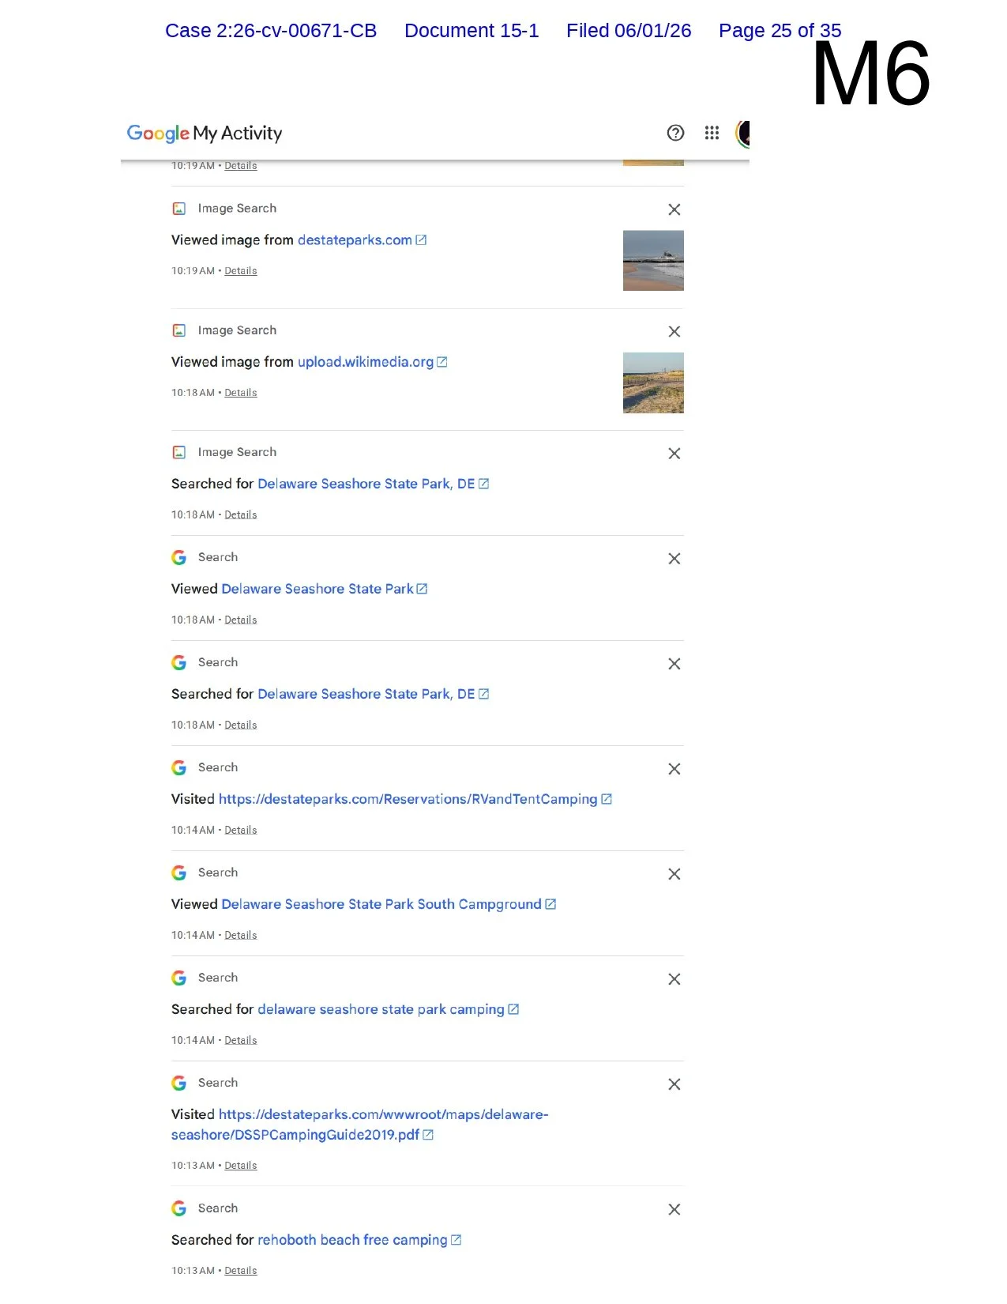Screen dimensions: 1007x1304
Task: Open the Google apps grid
Action: (712, 133)
